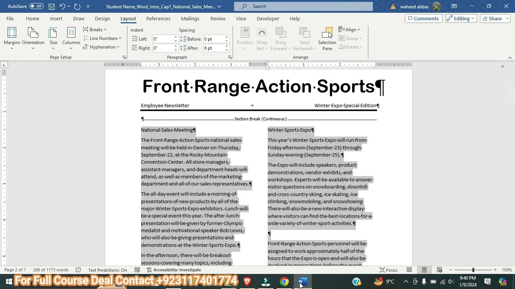Viewport: 515px width, 289px height.
Task: Open the File tab
Action: [x=10, y=18]
